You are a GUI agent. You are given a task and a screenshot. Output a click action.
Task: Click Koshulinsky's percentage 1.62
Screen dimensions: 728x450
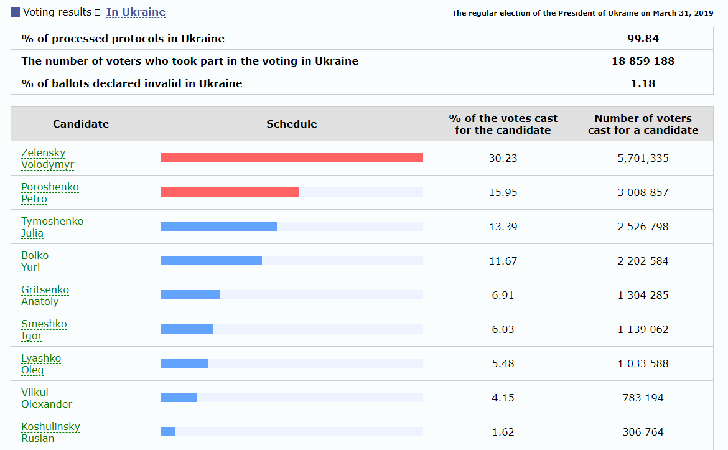(503, 433)
